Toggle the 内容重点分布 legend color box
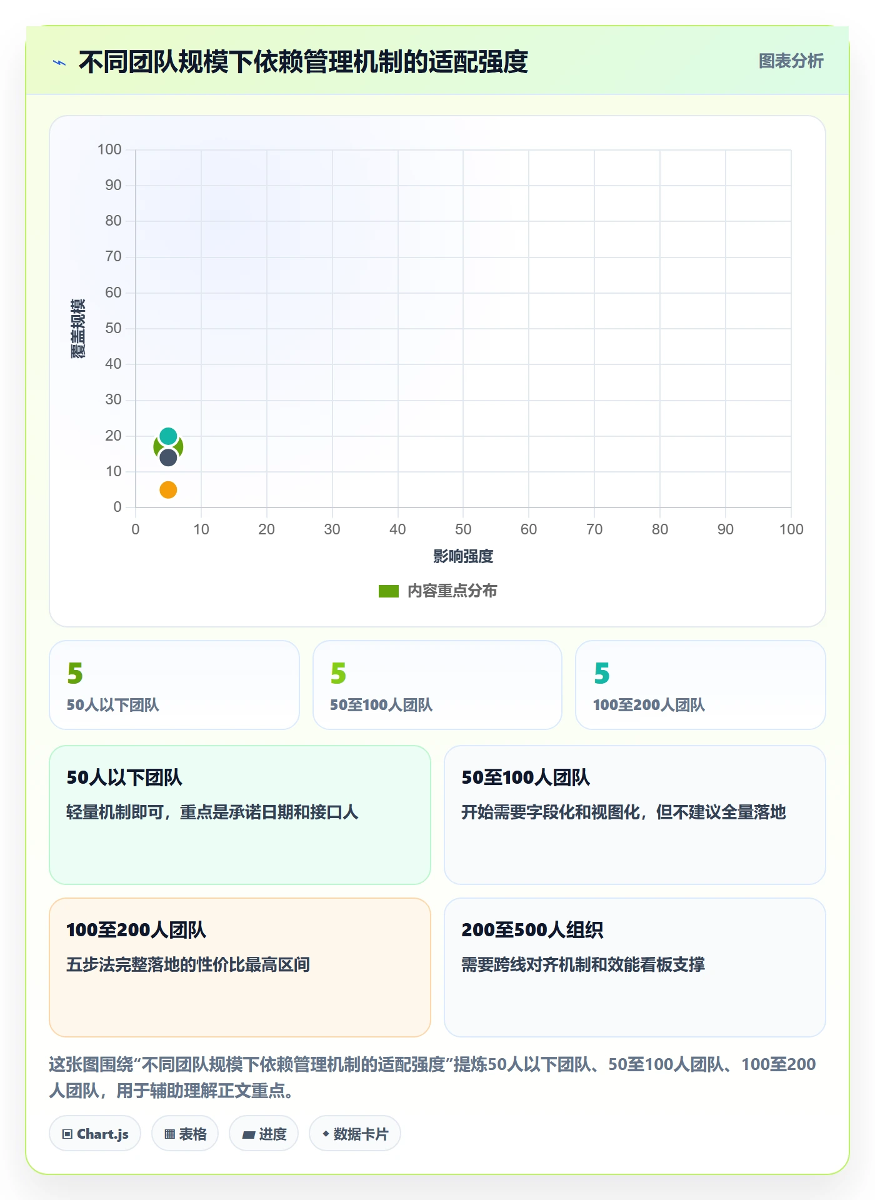875x1200 pixels. pyautogui.click(x=388, y=591)
